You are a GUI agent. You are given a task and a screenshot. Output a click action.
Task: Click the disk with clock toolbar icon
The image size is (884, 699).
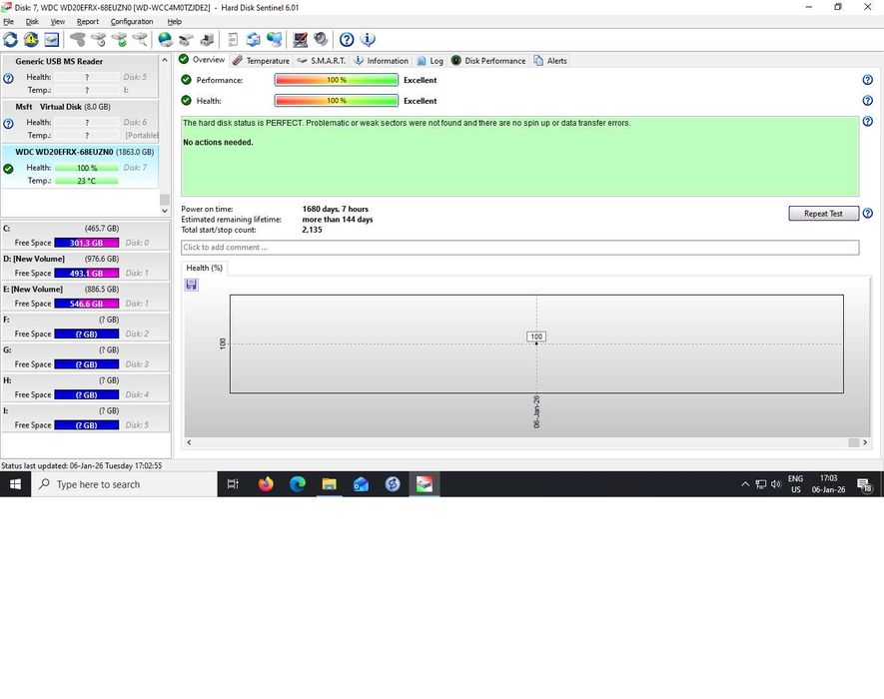[x=99, y=40]
